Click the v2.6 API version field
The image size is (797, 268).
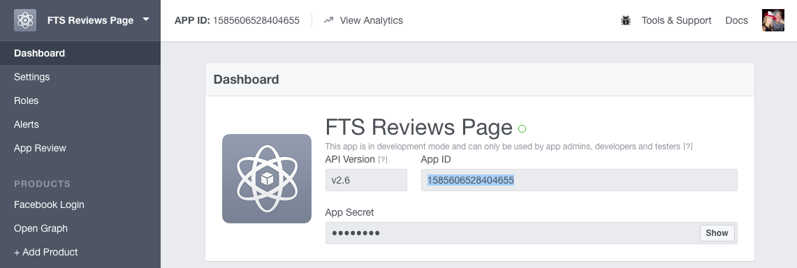coord(366,180)
